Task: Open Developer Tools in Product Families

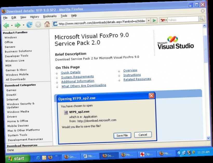Action: coord(17,56)
